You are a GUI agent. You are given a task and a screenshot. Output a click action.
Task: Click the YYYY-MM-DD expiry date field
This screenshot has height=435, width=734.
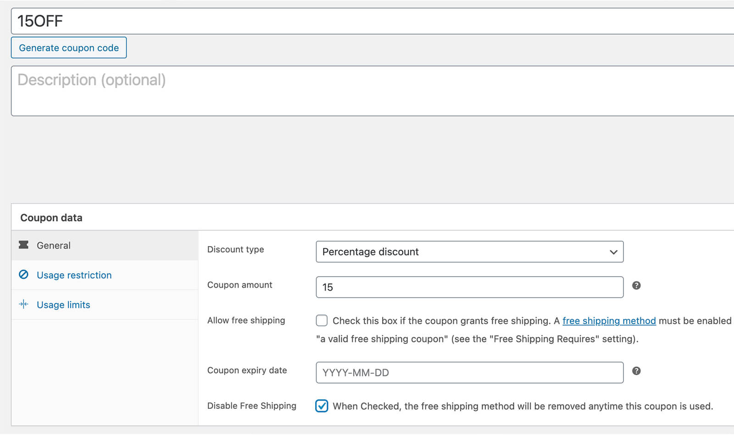469,373
